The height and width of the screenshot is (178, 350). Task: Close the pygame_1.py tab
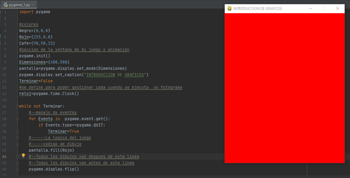33,4
